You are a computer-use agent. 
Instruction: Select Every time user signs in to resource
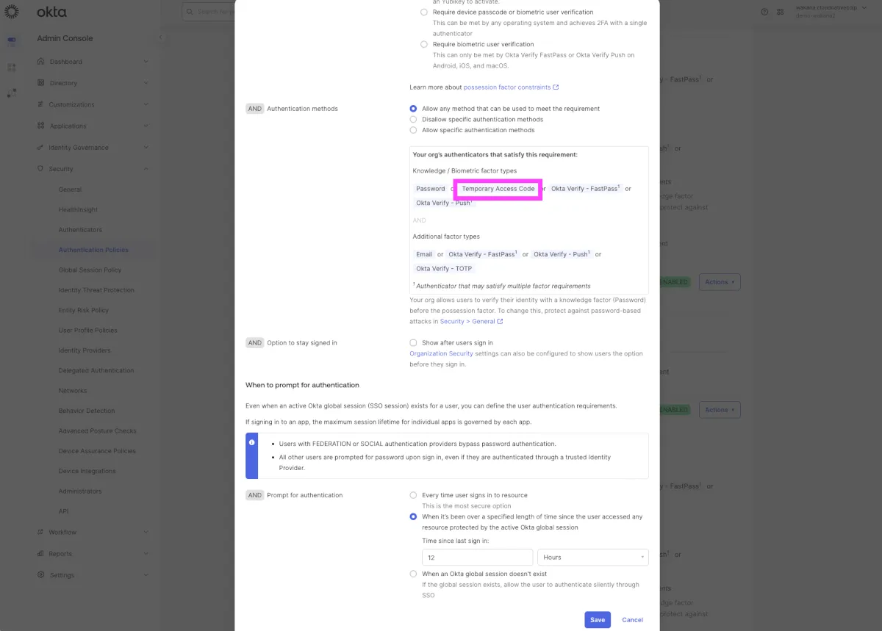413,495
